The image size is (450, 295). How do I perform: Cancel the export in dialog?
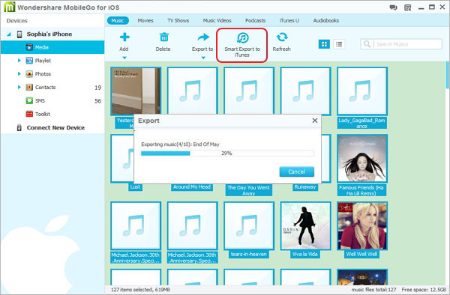tap(297, 172)
